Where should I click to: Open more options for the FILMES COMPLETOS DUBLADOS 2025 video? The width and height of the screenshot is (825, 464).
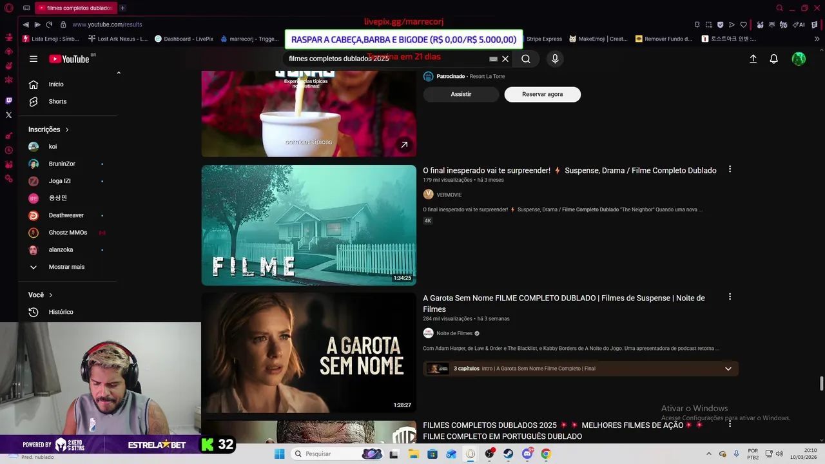730,424
